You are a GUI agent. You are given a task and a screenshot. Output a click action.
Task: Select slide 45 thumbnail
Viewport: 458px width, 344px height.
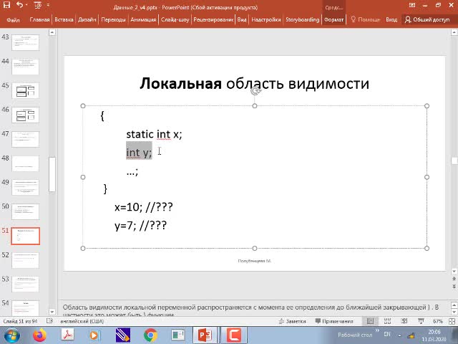tap(26, 91)
